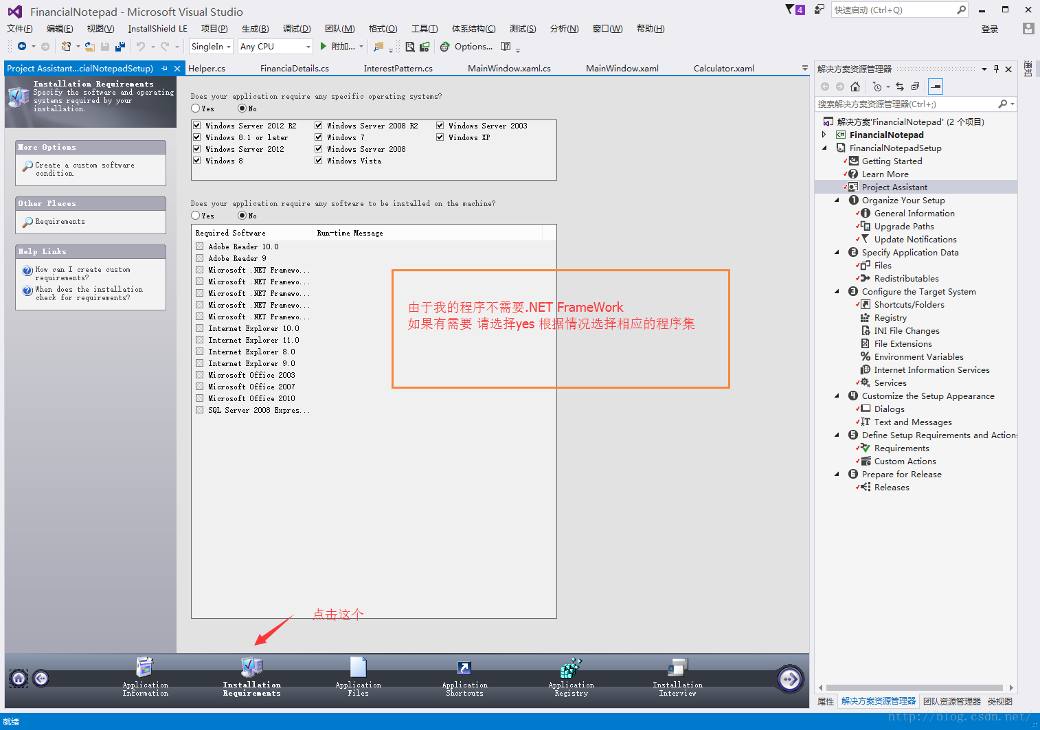Check Microsoft Office 2010
This screenshot has width=1040, height=730.
click(x=199, y=398)
